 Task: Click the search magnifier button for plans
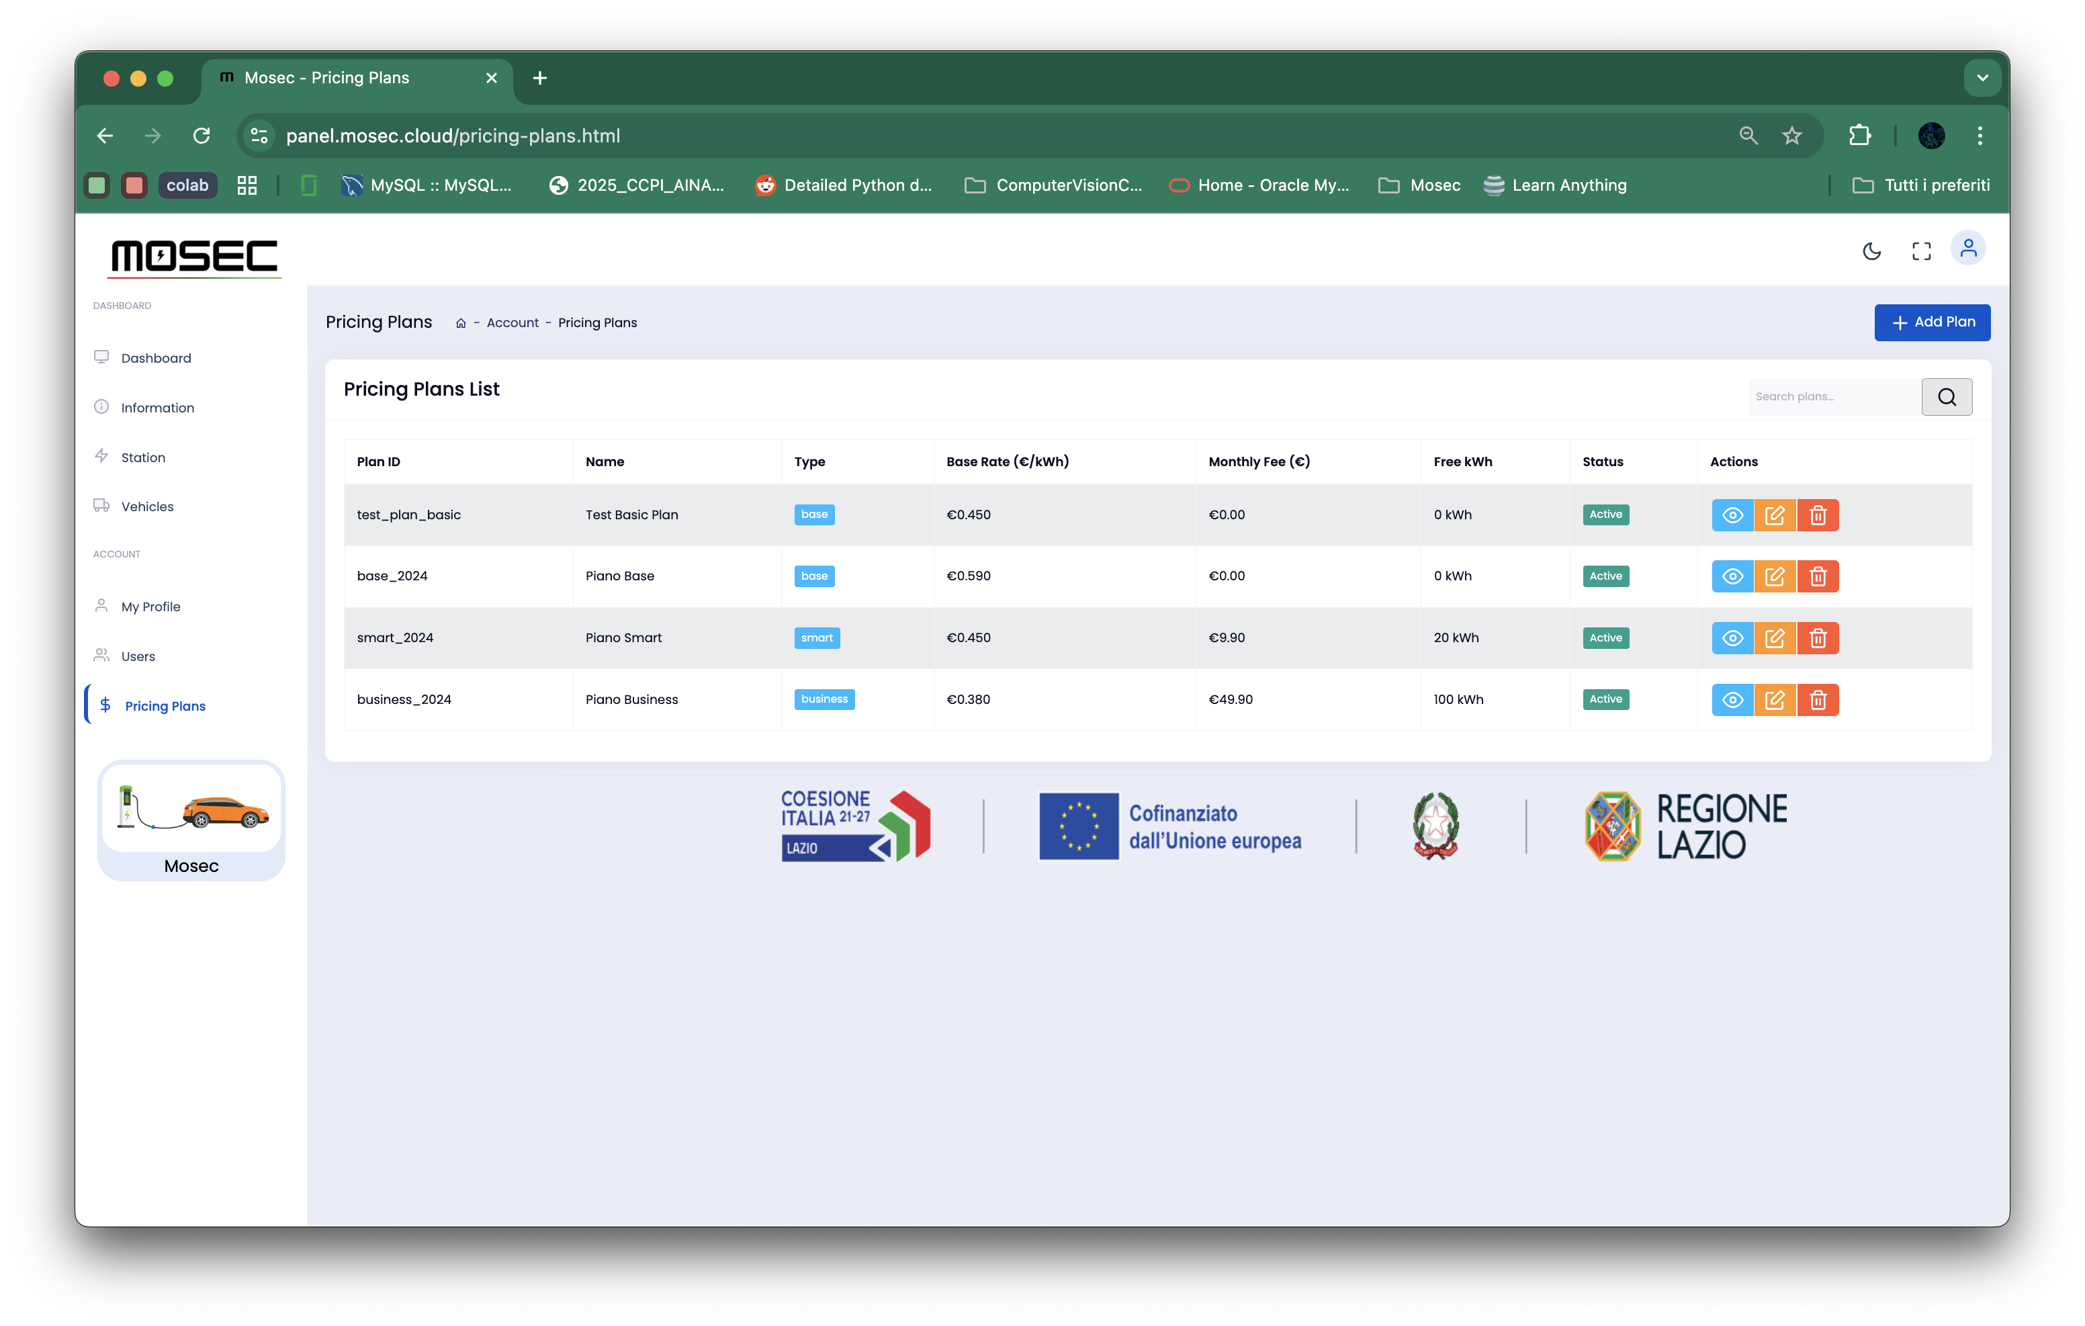click(1947, 397)
